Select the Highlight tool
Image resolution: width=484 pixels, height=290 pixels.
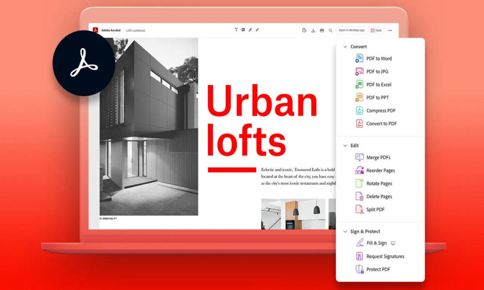[250, 30]
